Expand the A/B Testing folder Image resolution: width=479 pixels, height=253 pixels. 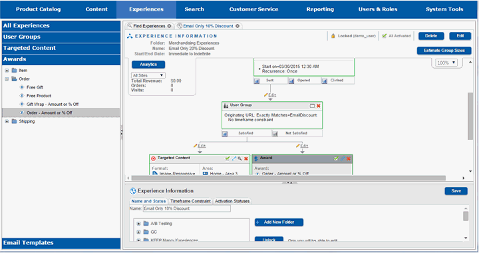138,224
